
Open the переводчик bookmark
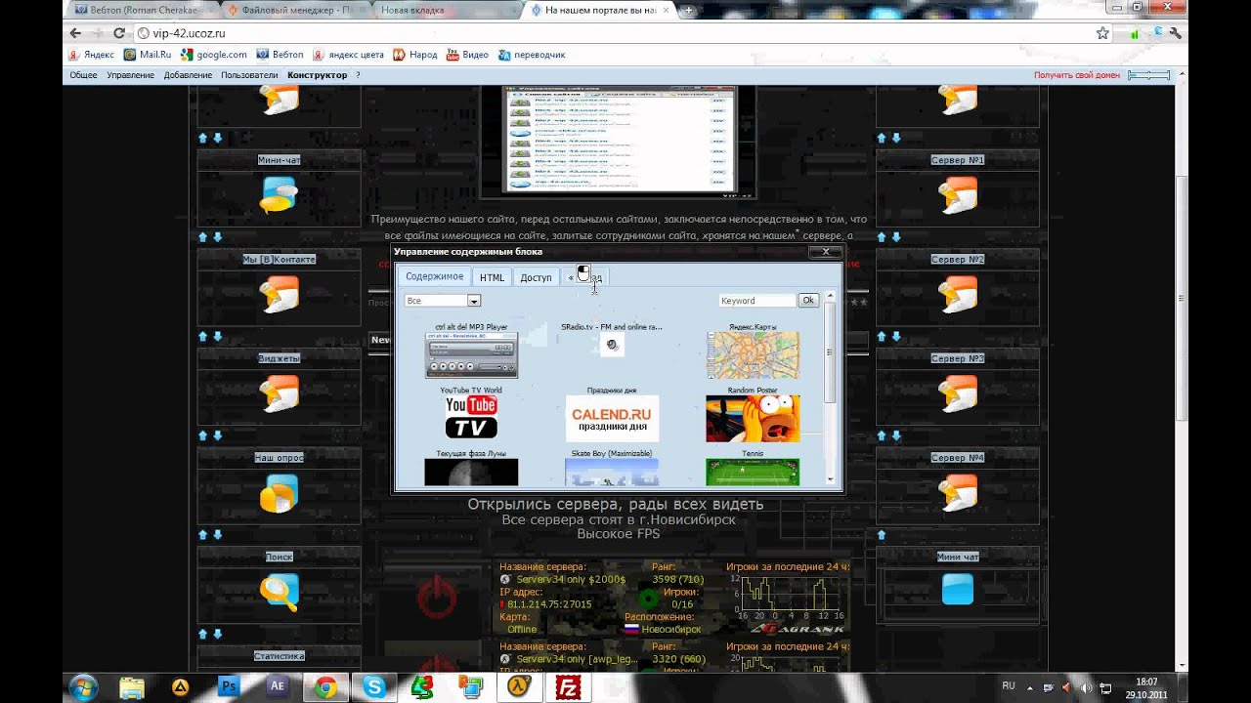[x=532, y=55]
